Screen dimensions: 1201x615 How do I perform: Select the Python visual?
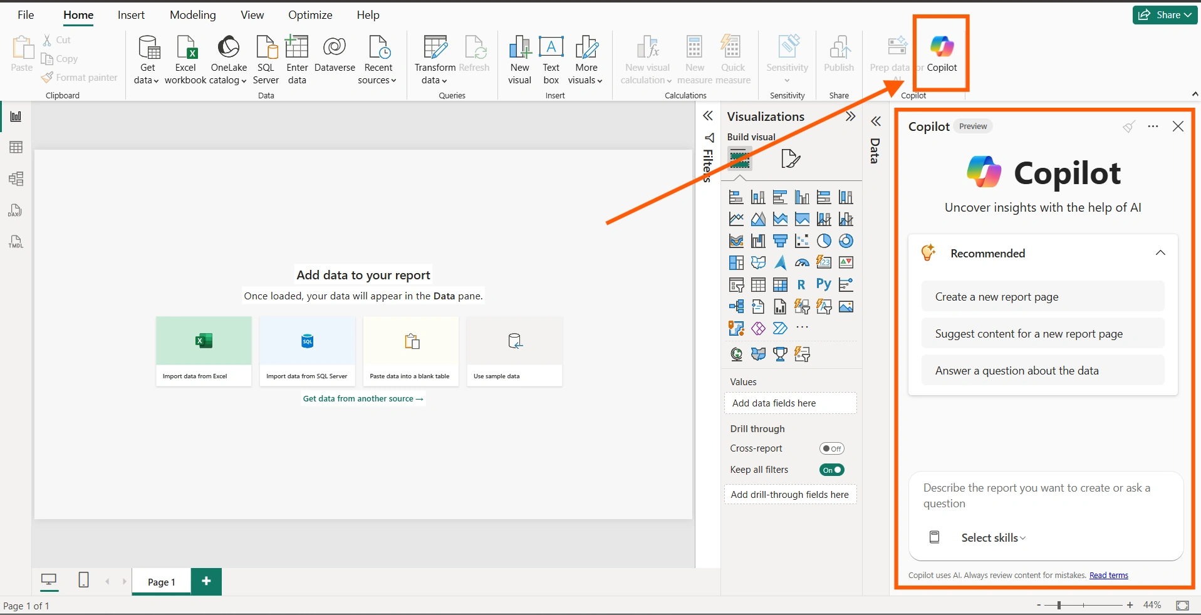(x=824, y=285)
